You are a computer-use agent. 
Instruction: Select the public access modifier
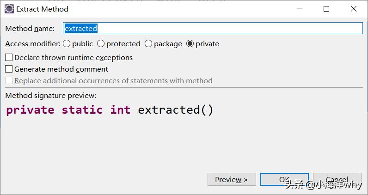[67, 44]
